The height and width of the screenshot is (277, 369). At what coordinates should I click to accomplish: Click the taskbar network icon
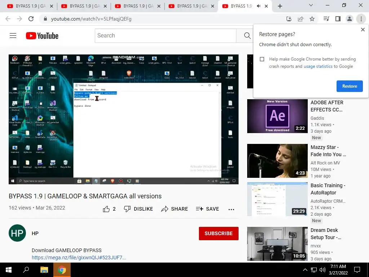314,270
